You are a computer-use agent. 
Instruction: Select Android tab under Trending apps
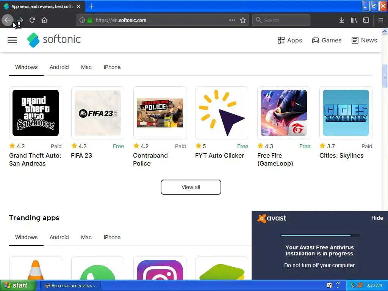coord(59,237)
